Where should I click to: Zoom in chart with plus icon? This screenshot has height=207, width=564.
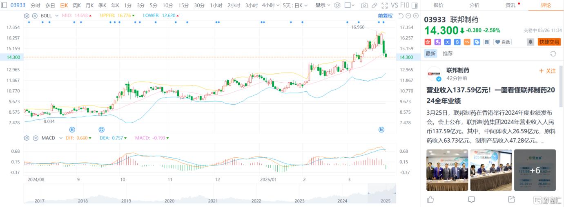click(416, 15)
